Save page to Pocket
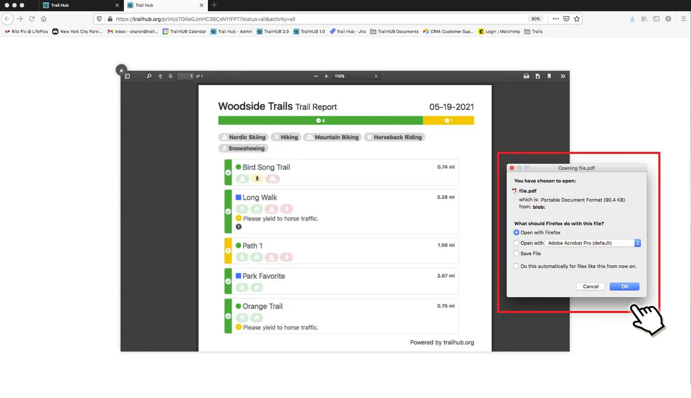Image resolution: width=691 pixels, height=398 pixels. (567, 19)
